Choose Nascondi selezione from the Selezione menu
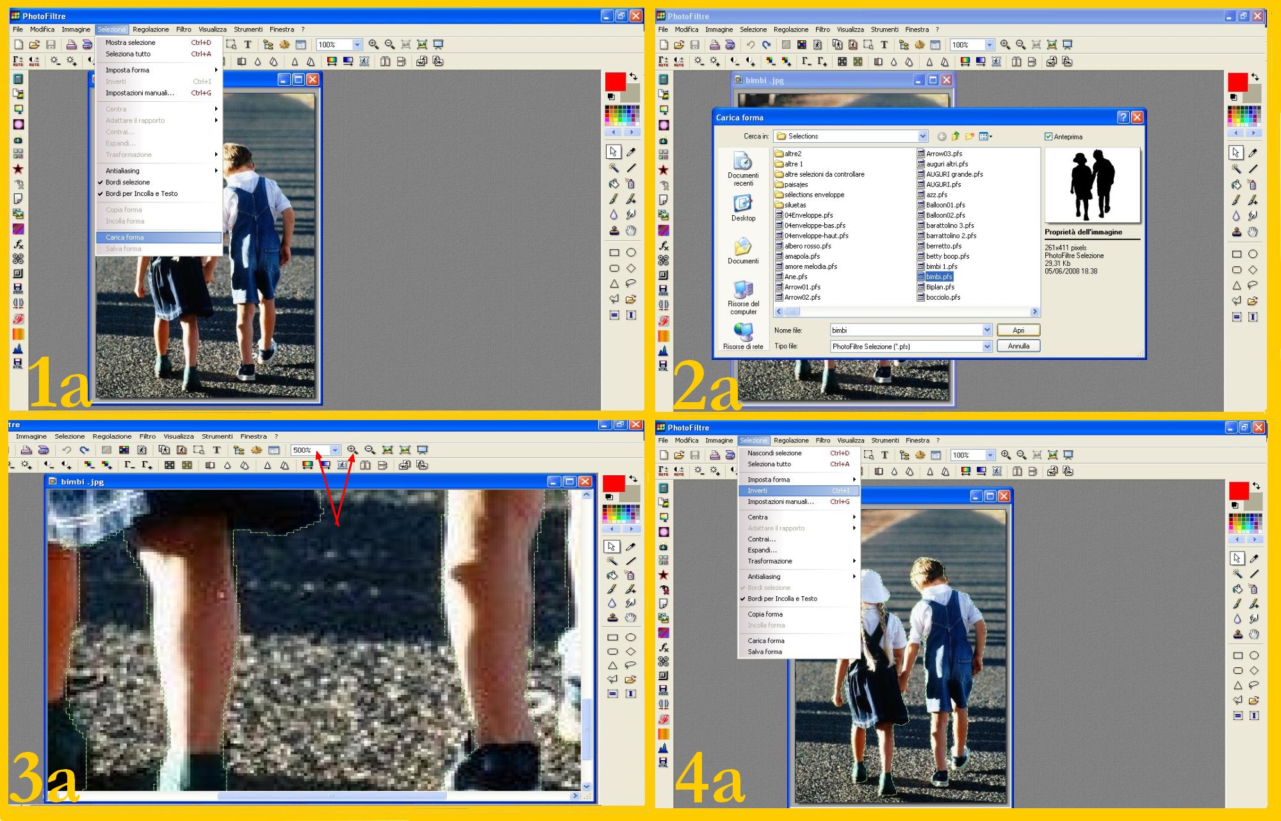The image size is (1281, 821). click(774, 453)
